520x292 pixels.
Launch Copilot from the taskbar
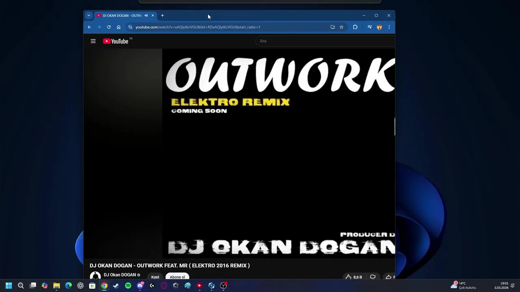[x=45, y=286]
